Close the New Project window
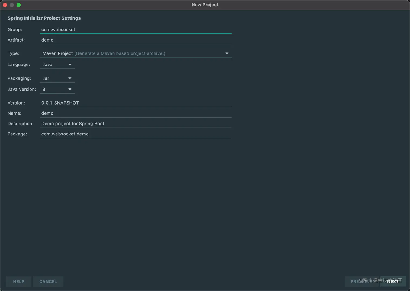Viewport: 410px width, 291px height. tap(5, 5)
